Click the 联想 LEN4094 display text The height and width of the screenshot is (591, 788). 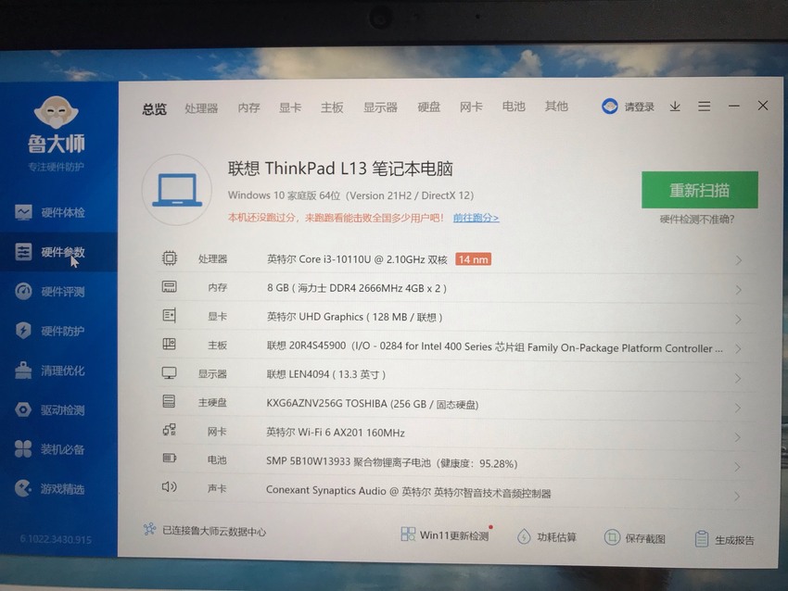pos(325,374)
